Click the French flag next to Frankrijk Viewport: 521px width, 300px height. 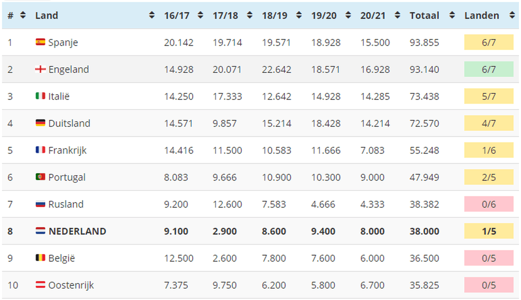point(40,150)
